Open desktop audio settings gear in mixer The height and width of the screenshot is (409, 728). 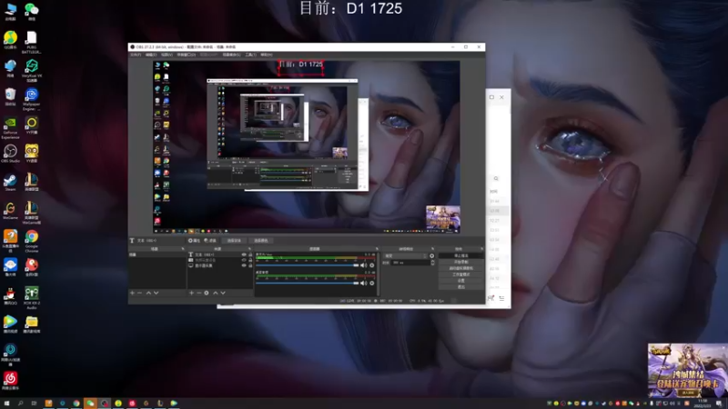[372, 283]
